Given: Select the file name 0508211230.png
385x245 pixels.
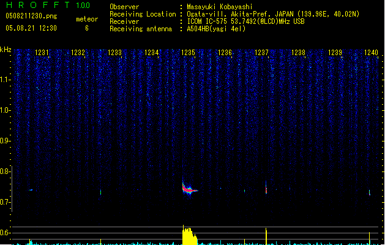Looking at the screenshot, I should tap(31, 16).
